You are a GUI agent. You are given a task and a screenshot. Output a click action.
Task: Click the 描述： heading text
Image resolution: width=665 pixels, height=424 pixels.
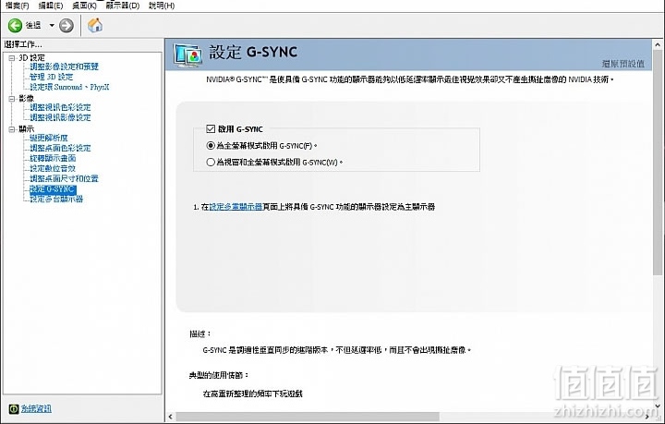(200, 334)
